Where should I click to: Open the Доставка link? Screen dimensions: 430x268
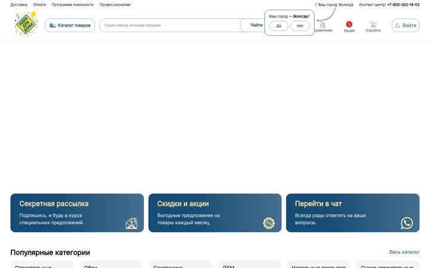pyautogui.click(x=19, y=5)
